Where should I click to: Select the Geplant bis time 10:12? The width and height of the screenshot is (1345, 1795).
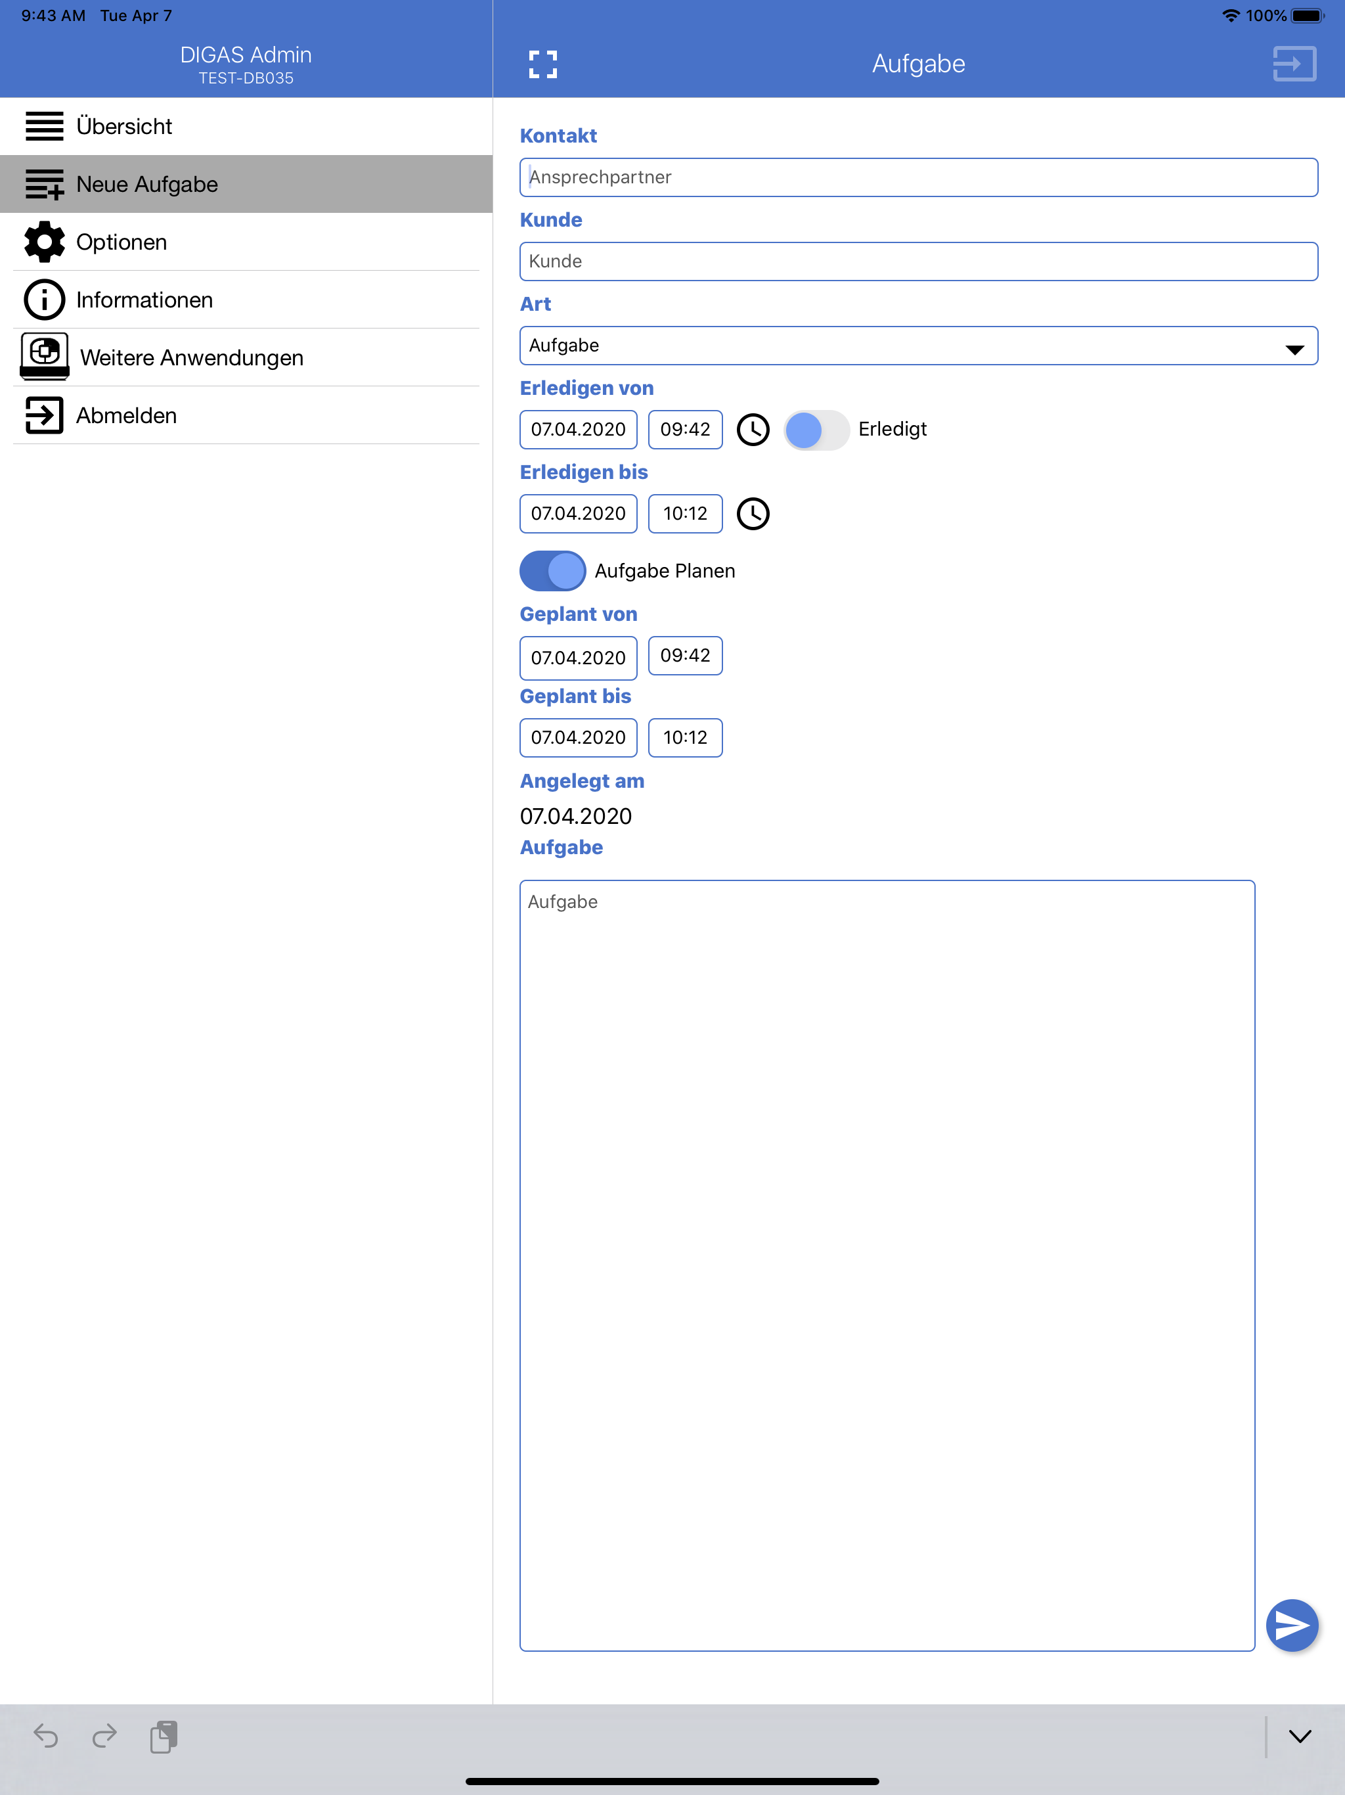pos(686,738)
